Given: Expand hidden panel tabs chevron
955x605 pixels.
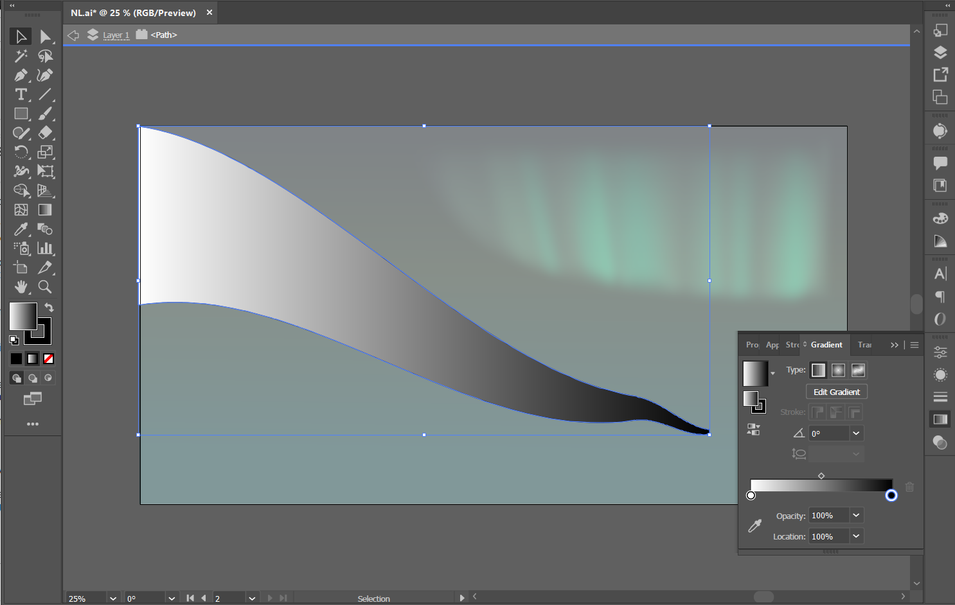Looking at the screenshot, I should [x=894, y=345].
